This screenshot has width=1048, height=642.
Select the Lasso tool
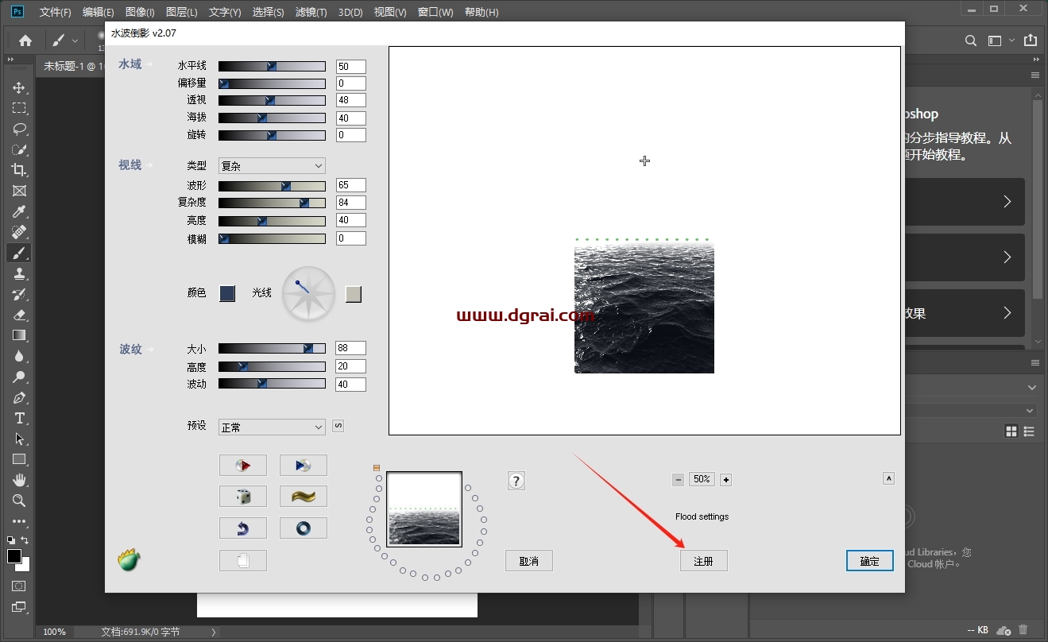[x=19, y=129]
